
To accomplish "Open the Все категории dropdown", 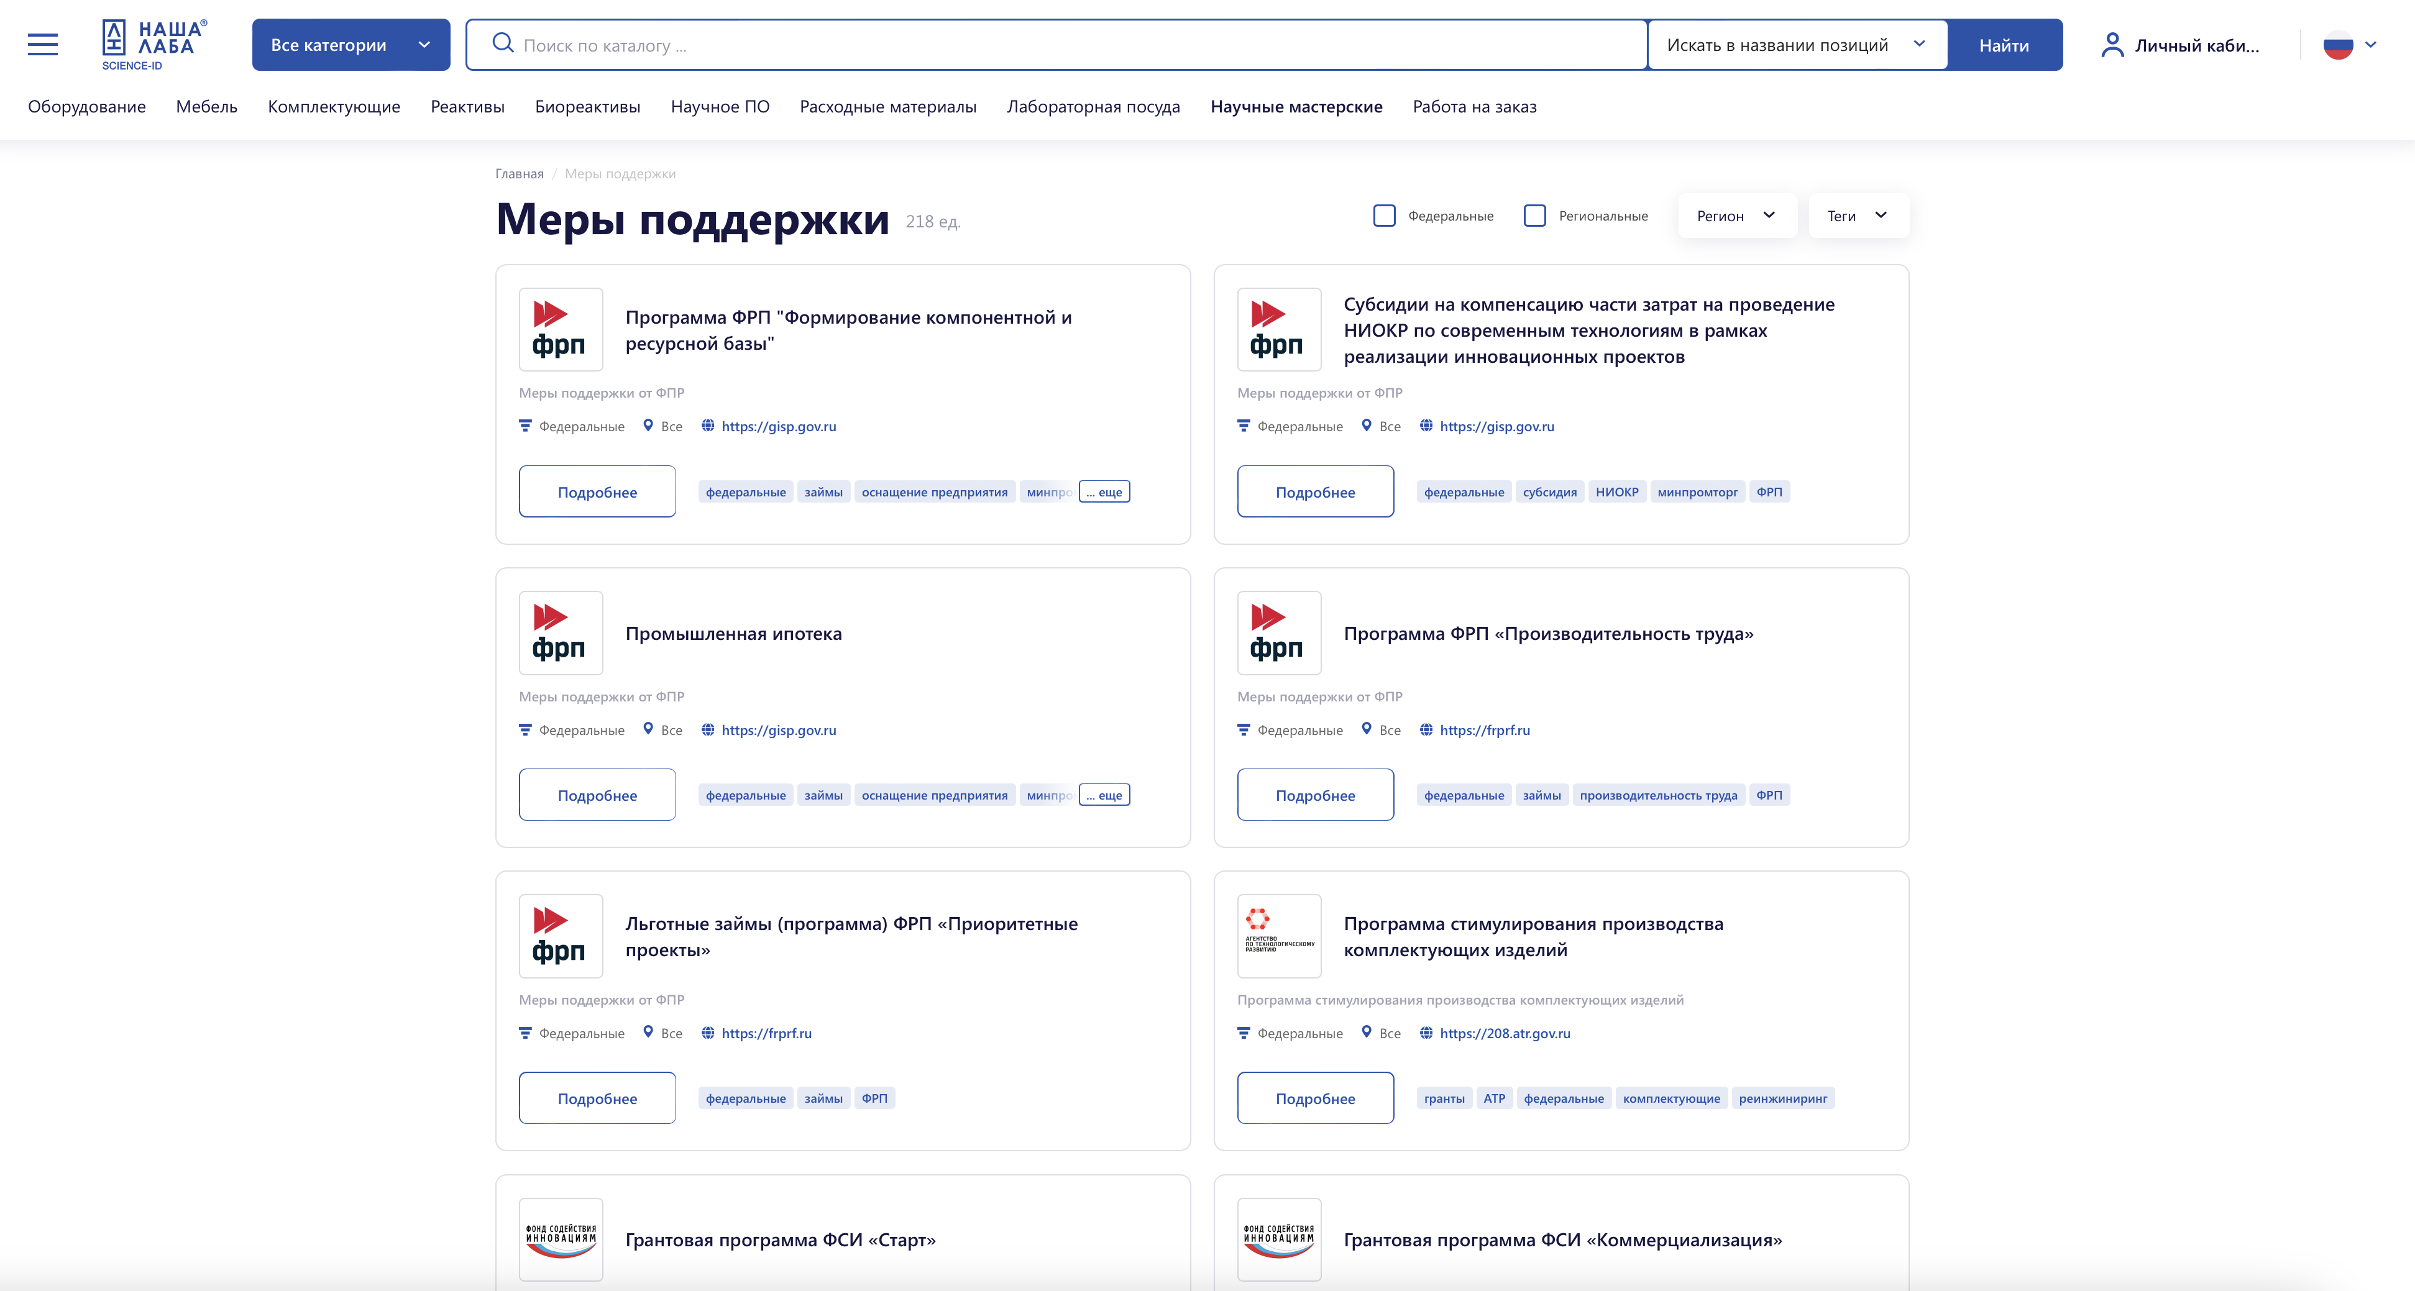I will click(x=351, y=45).
